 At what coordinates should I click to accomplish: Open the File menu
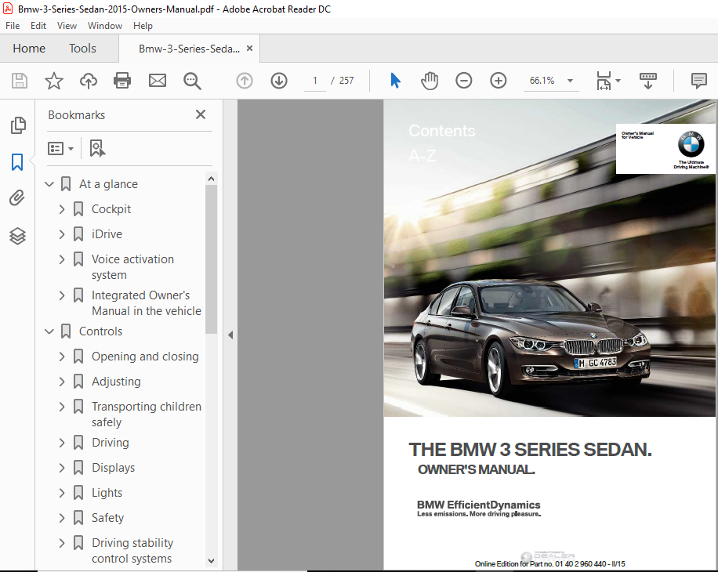pos(13,26)
